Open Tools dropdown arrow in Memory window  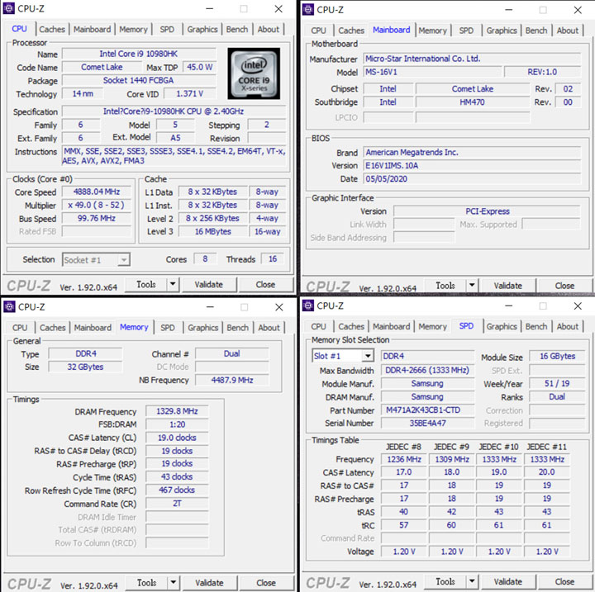(173, 582)
